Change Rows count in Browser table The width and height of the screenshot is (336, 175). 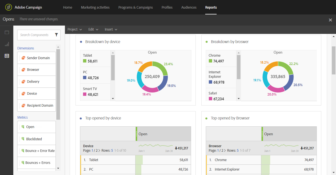pyautogui.click(x=238, y=151)
